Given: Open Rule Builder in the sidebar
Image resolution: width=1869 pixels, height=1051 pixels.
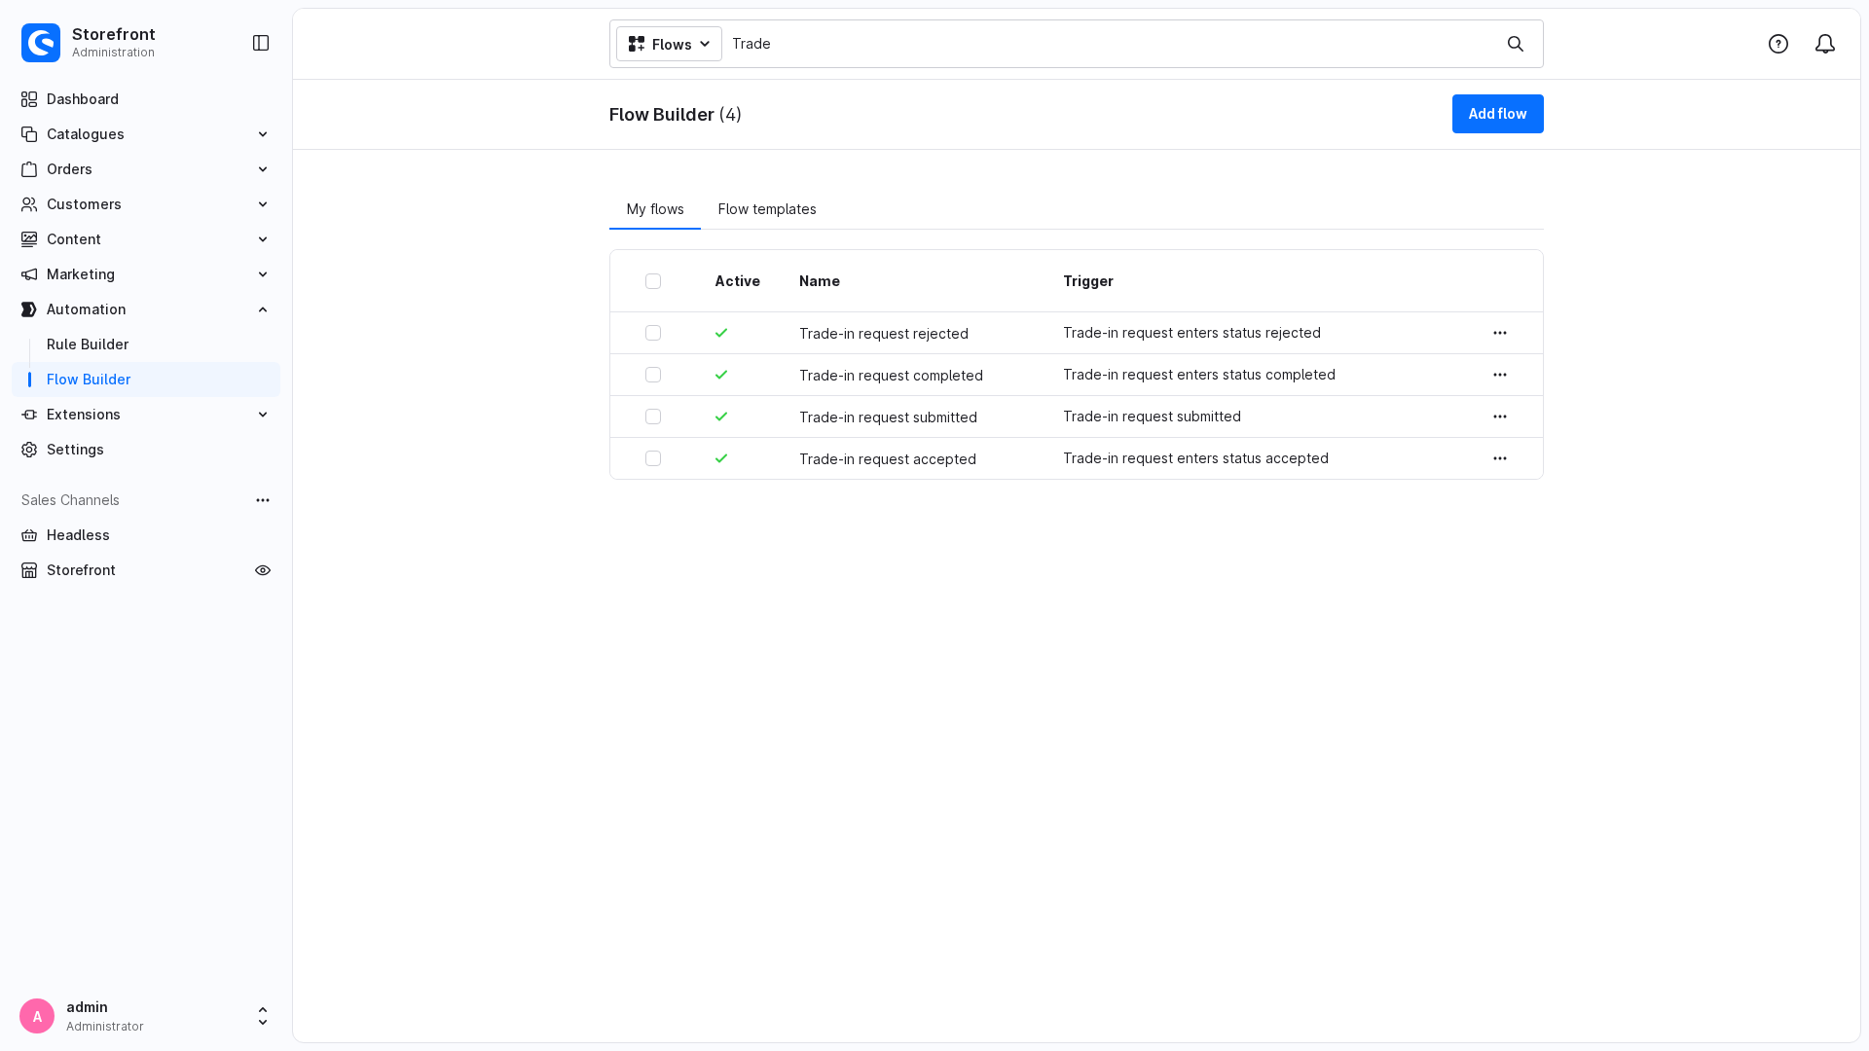Looking at the screenshot, I should coord(88,344).
